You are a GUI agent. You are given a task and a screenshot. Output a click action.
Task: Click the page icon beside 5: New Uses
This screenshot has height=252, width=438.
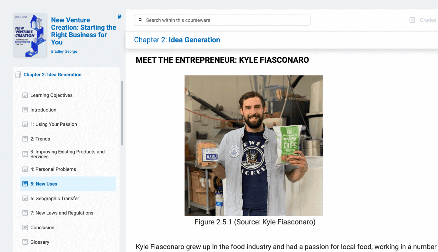[x=25, y=184]
